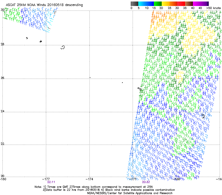Viewport: 222px width, 195px height.
Task: Select the longitude label '-174'
Action: [89, 179]
